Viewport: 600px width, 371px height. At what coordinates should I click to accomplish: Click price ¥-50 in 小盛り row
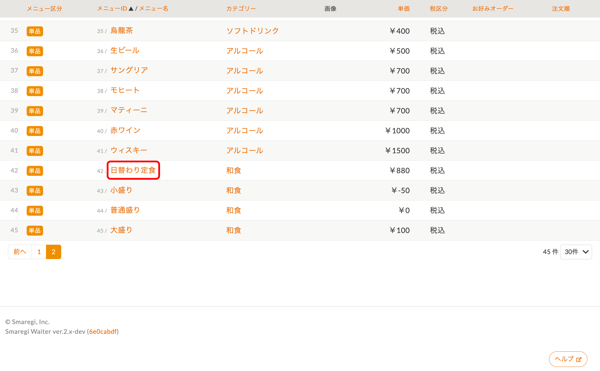point(400,190)
